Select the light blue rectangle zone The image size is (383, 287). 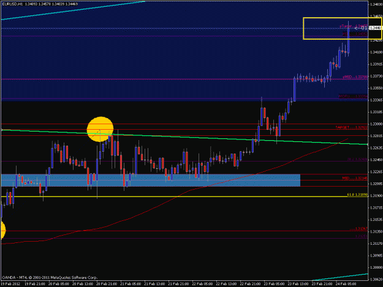click(151, 180)
